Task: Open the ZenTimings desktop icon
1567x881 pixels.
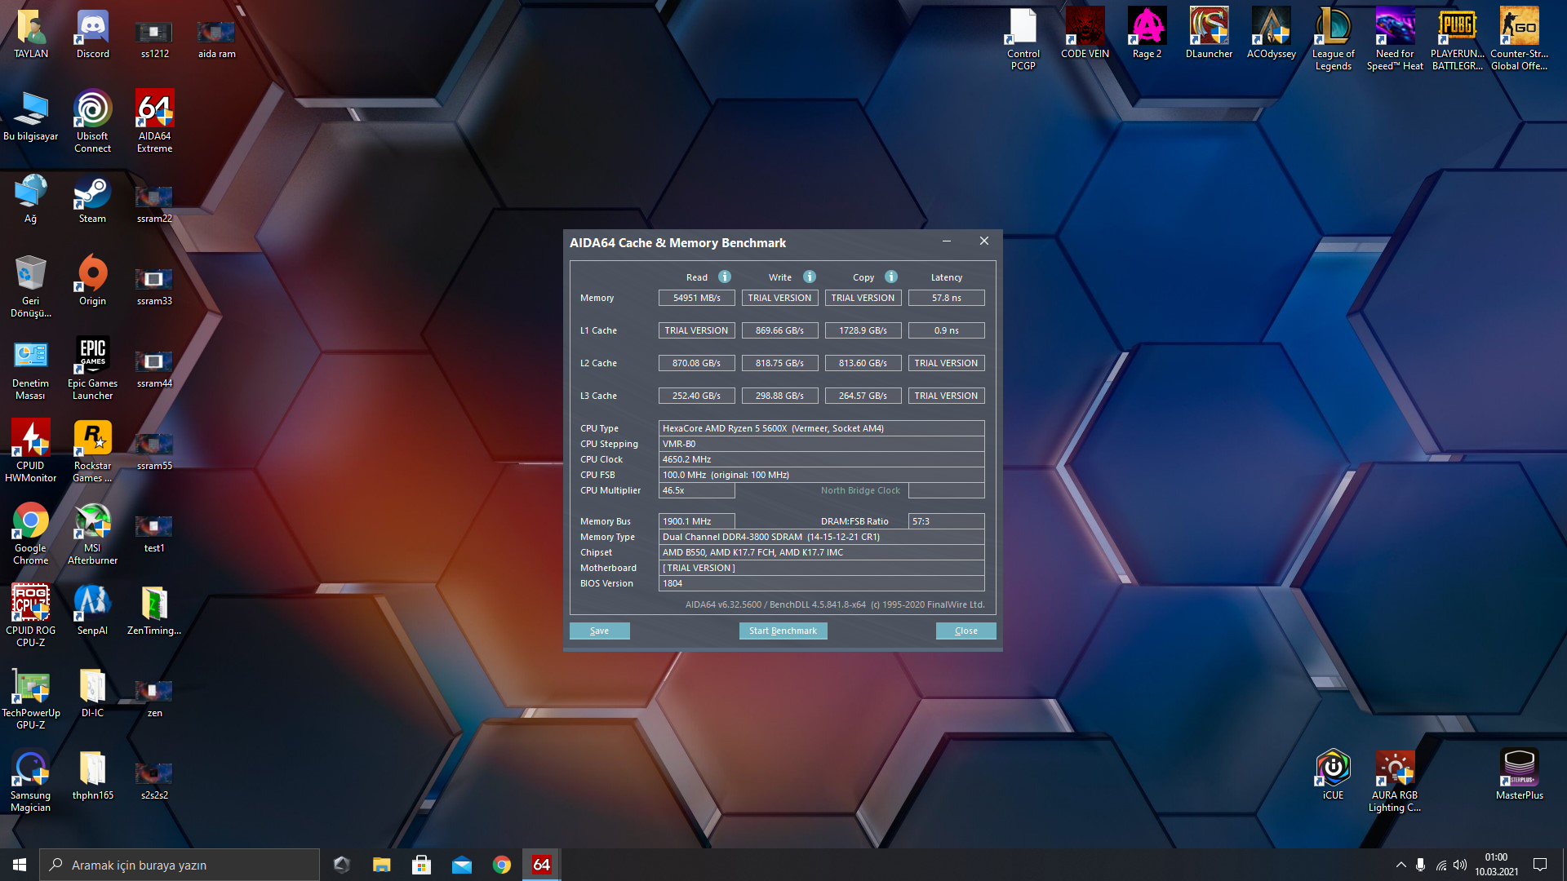Action: [x=154, y=612]
